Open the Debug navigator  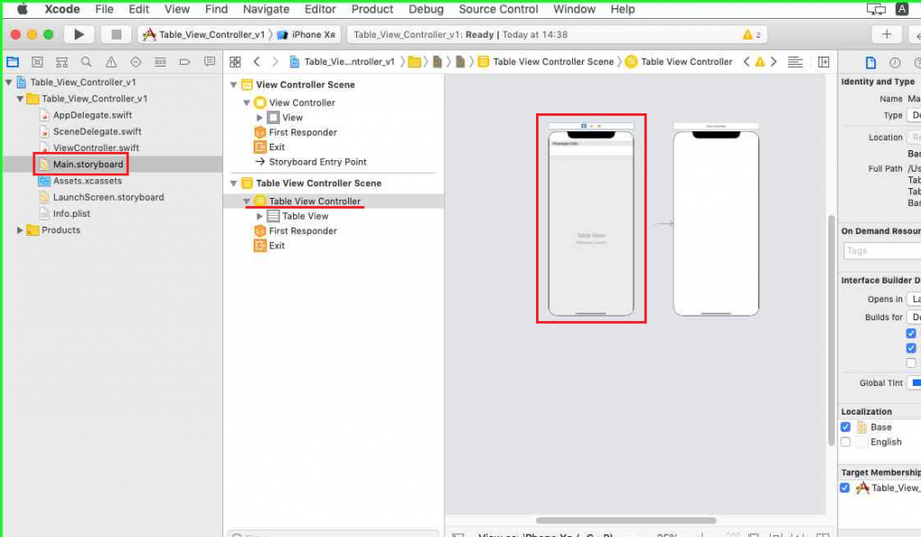(160, 62)
